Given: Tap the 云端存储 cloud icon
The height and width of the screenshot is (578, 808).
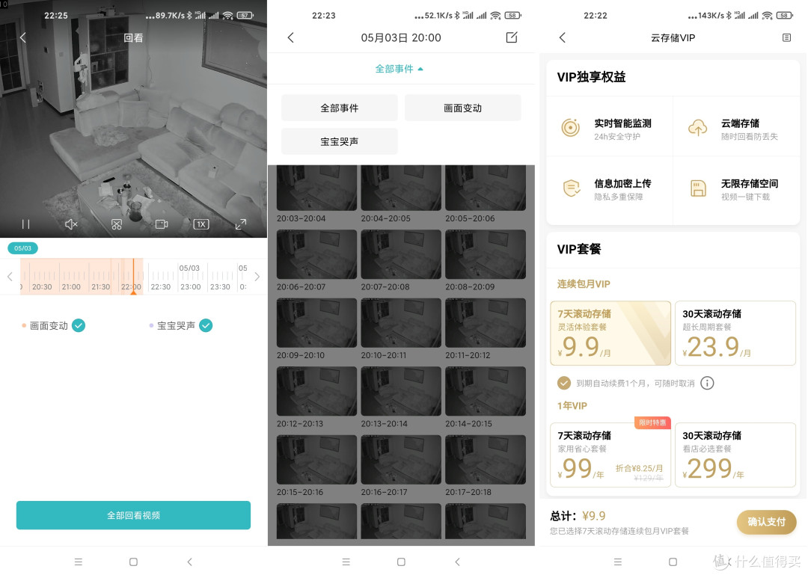Looking at the screenshot, I should coord(698,128).
